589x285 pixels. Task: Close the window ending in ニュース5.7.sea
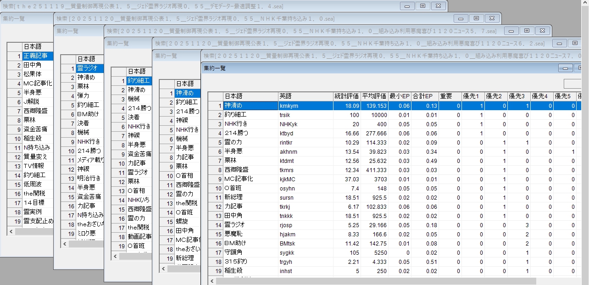(542, 30)
